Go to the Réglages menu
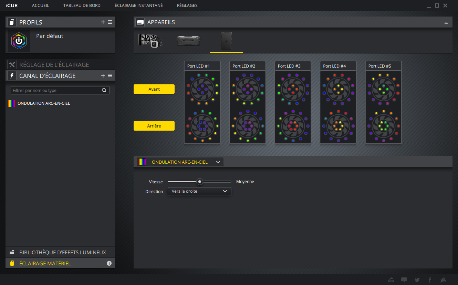The width and height of the screenshot is (458, 285). pos(187,6)
